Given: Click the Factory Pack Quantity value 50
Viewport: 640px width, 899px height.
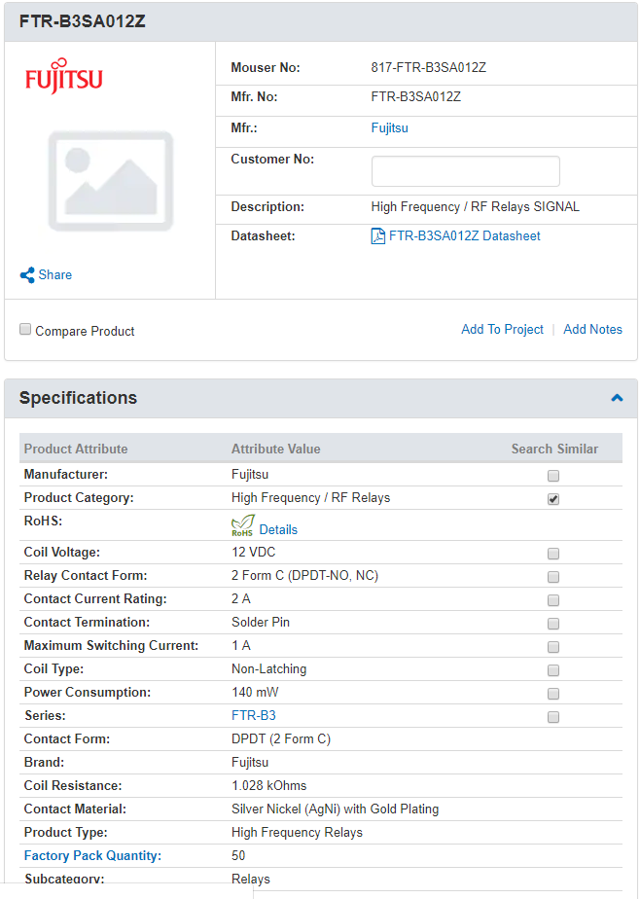Looking at the screenshot, I should (238, 855).
